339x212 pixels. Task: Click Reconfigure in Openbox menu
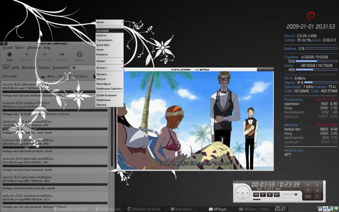point(110,84)
